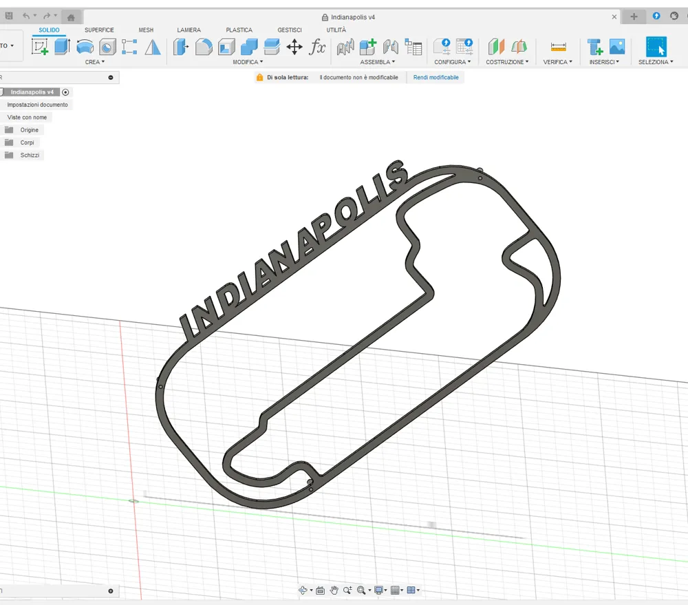Click the Insert Derive icon with green plus
Viewport: 688px width, 605px height.
pos(595,47)
